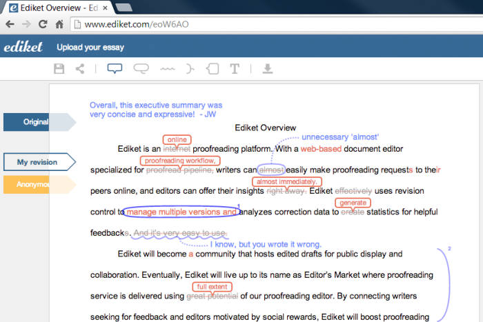Select the rectangular comment bubble tool

pyautogui.click(x=115, y=68)
